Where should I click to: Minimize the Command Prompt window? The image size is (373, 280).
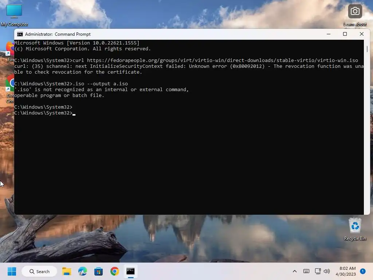click(x=329, y=34)
